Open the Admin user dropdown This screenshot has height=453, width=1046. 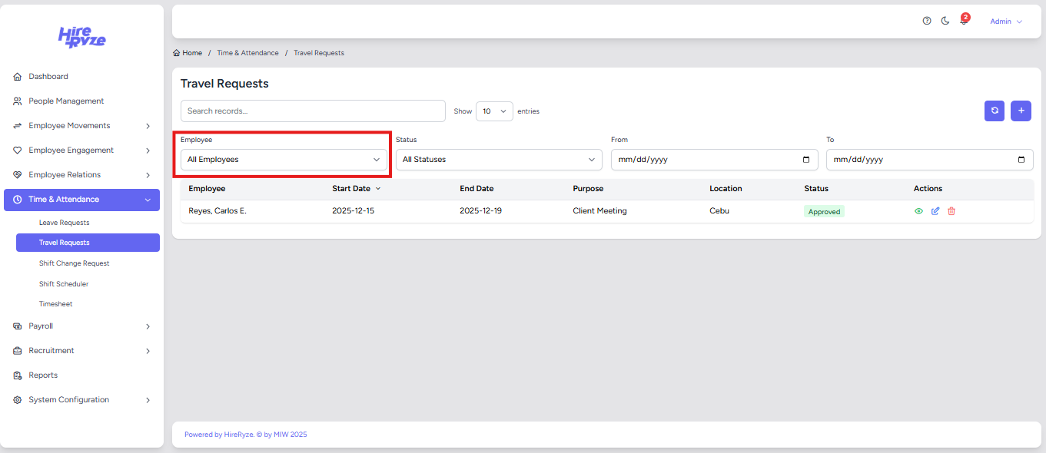1005,21
